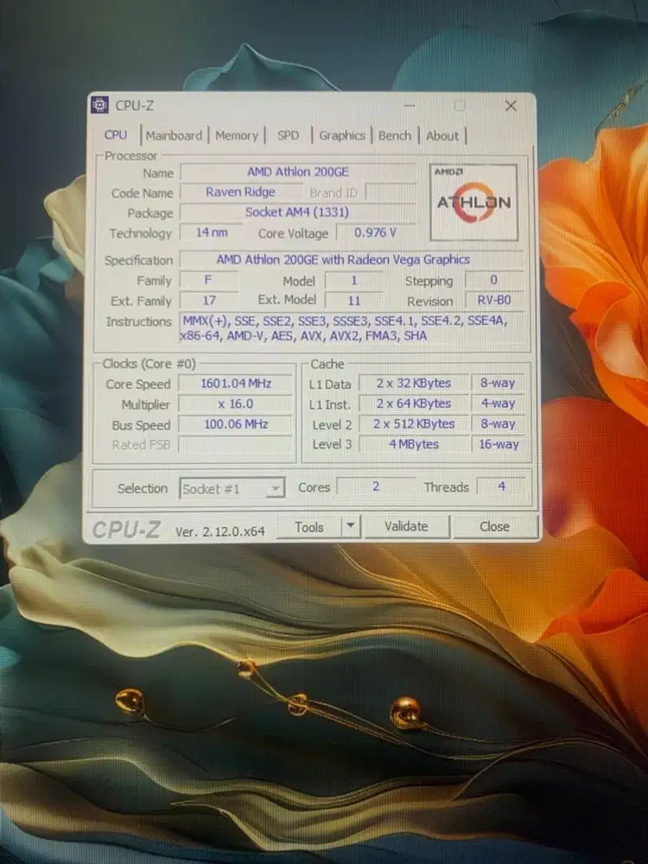
Task: Open the About tab
Action: pyautogui.click(x=442, y=136)
